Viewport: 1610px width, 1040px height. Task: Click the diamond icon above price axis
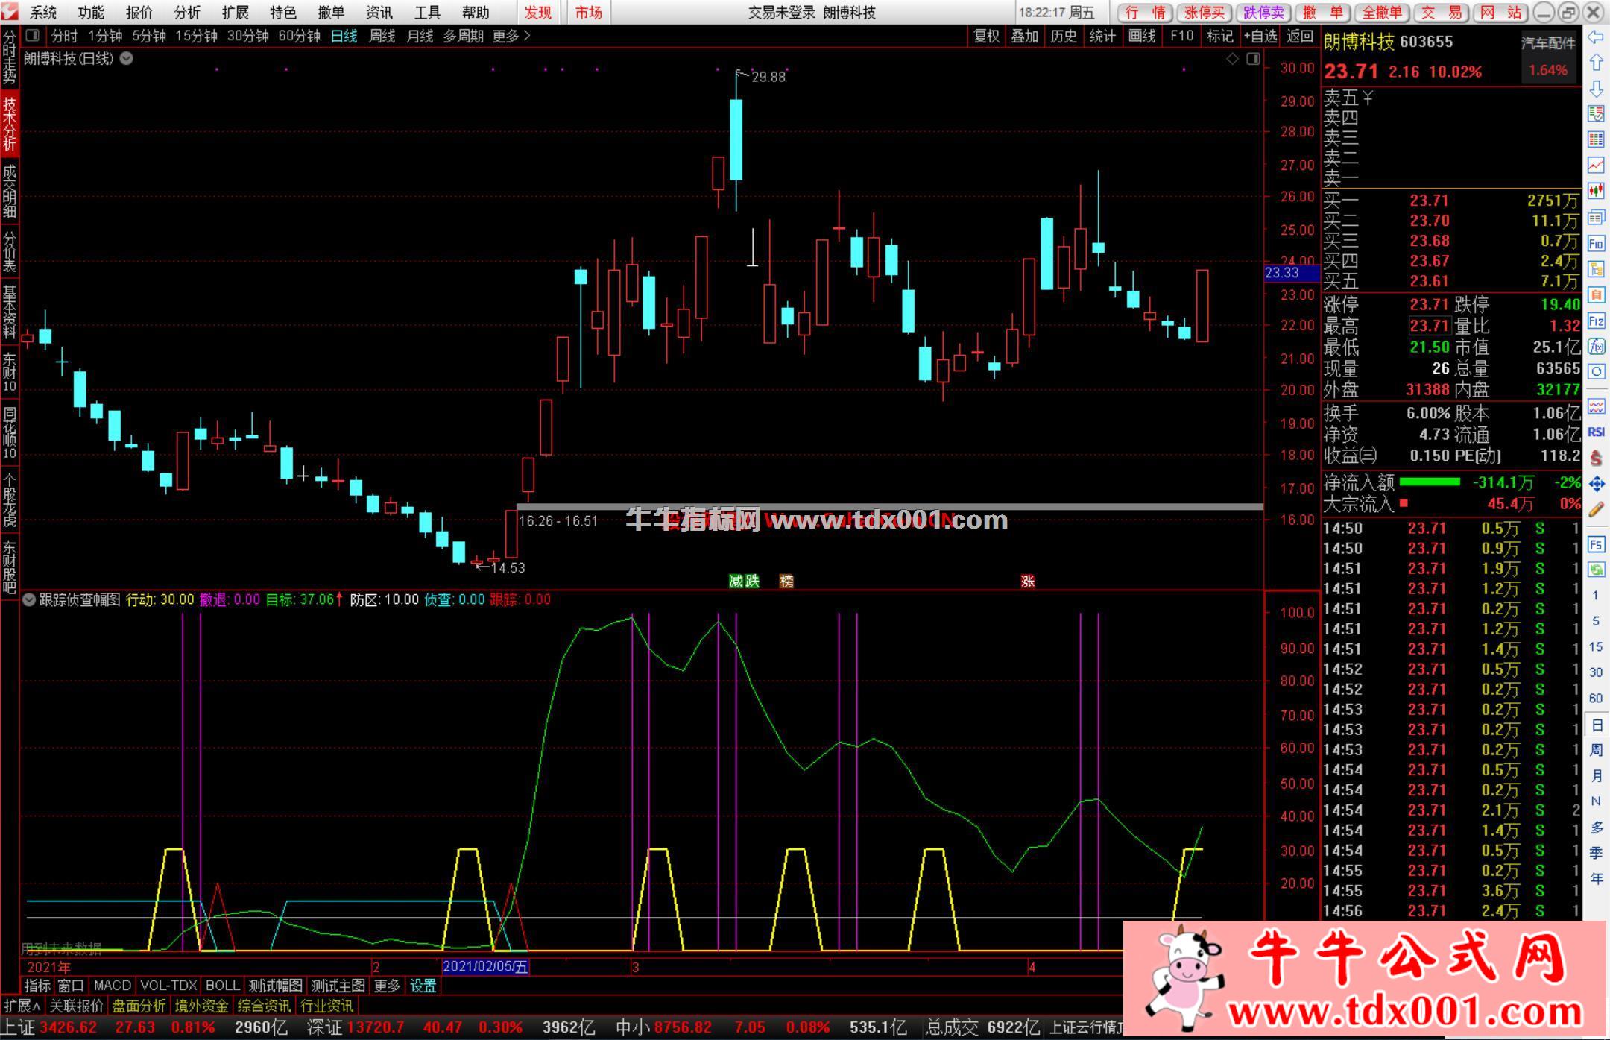(1232, 58)
